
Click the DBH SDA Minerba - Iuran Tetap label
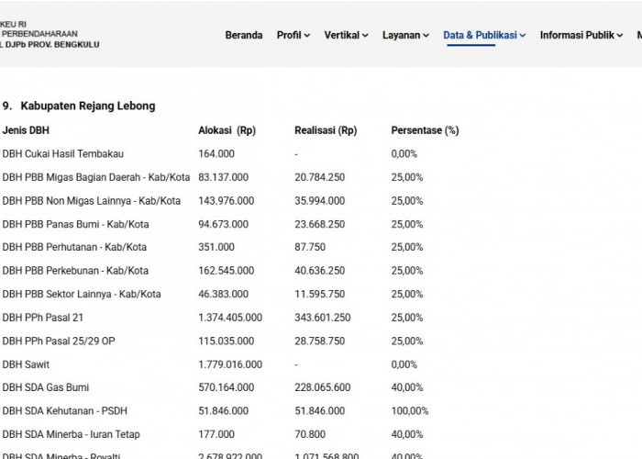[x=71, y=434]
